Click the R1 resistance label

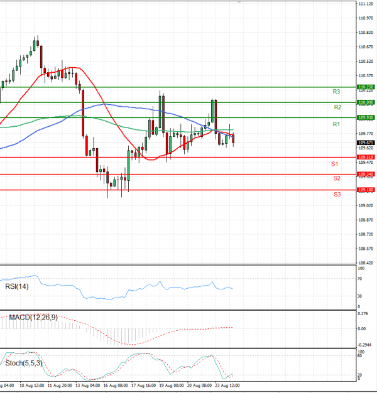[x=336, y=124]
